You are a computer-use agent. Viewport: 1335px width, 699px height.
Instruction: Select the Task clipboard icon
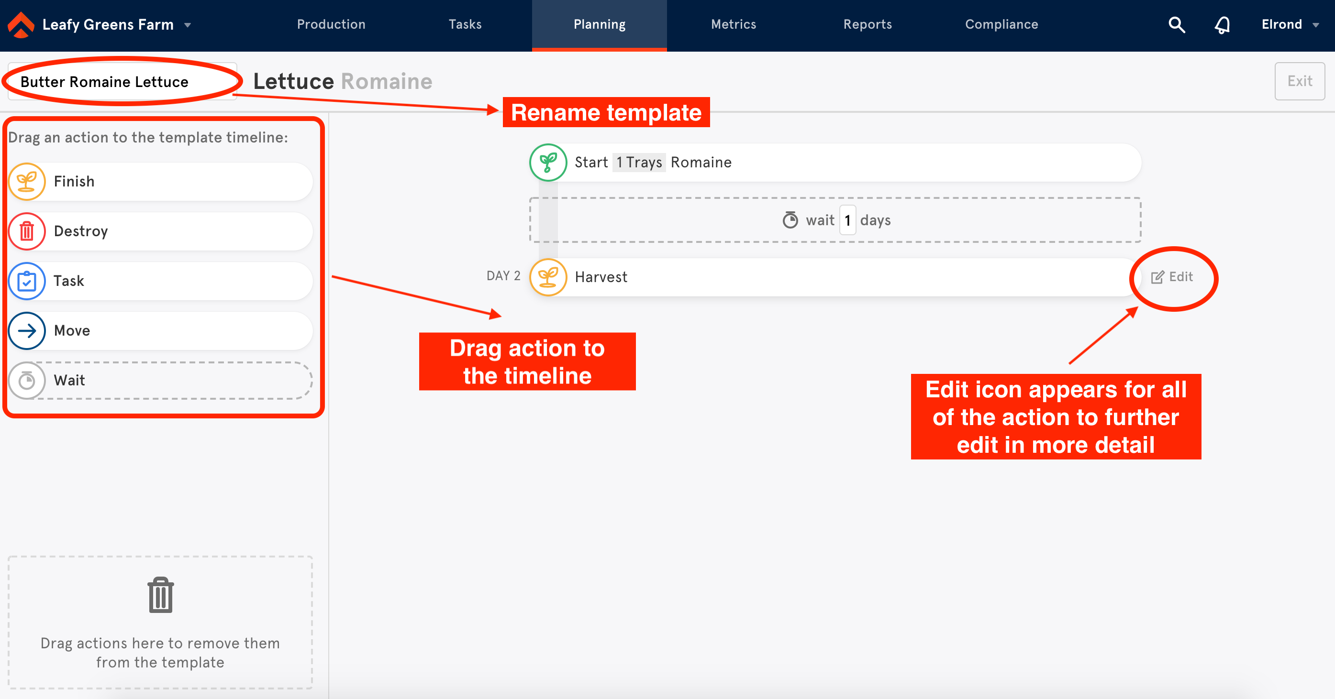coord(27,281)
